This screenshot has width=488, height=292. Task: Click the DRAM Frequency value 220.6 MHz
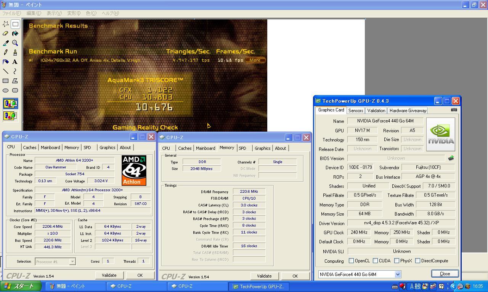(249, 192)
